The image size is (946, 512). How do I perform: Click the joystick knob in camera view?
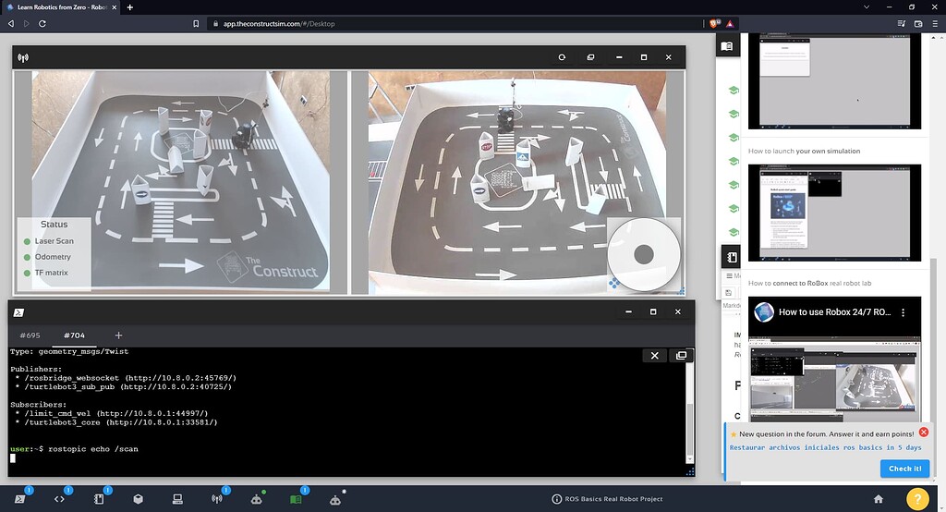coord(644,254)
